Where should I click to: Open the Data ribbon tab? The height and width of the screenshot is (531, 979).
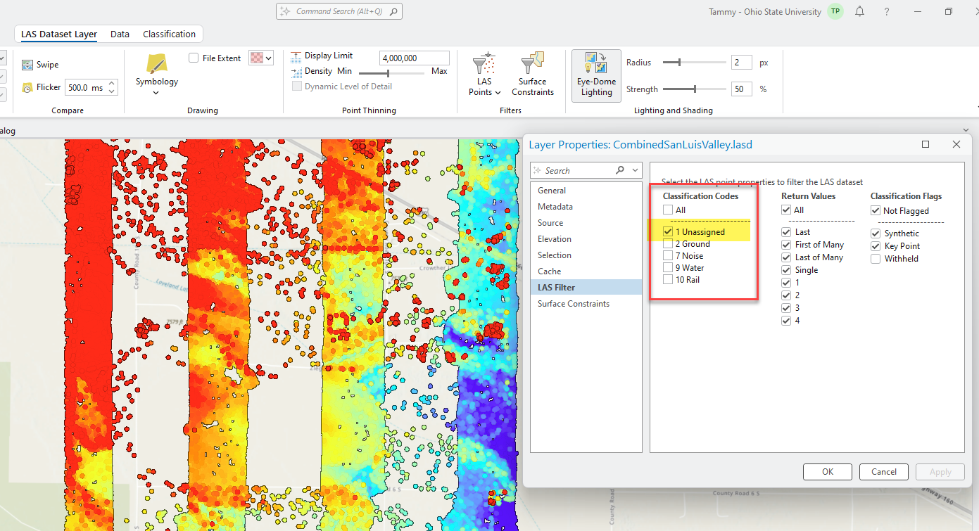tap(120, 34)
